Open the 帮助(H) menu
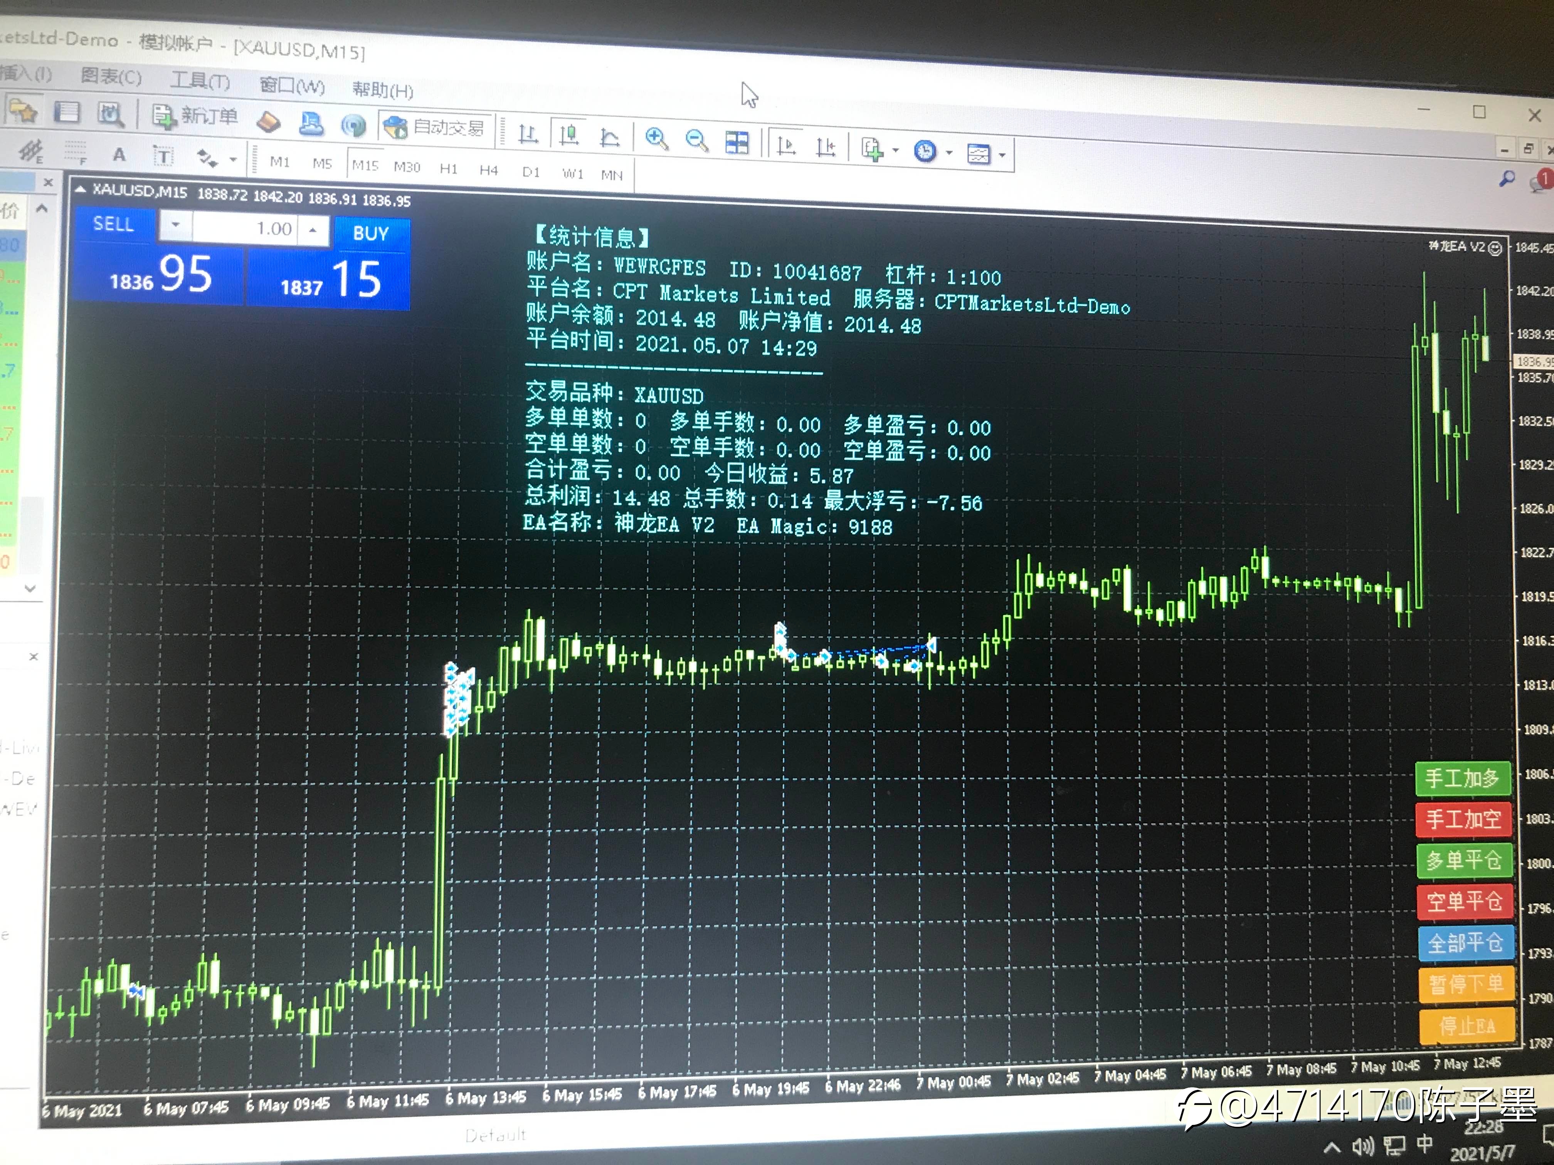 pos(382,89)
